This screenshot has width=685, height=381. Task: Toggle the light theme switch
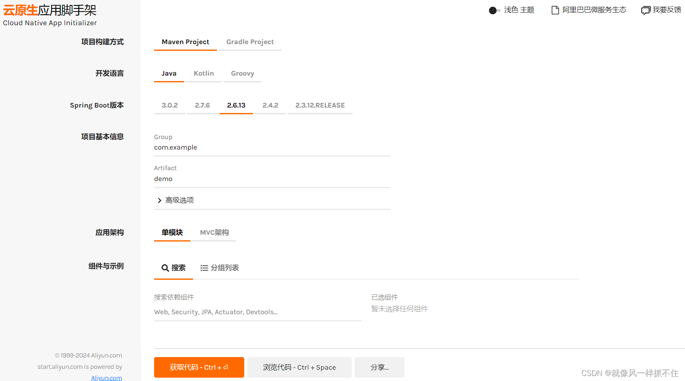tap(494, 10)
